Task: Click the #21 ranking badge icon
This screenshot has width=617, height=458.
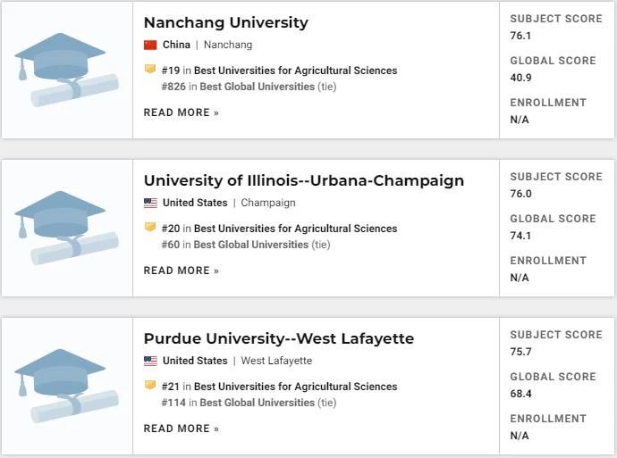Action: point(150,386)
